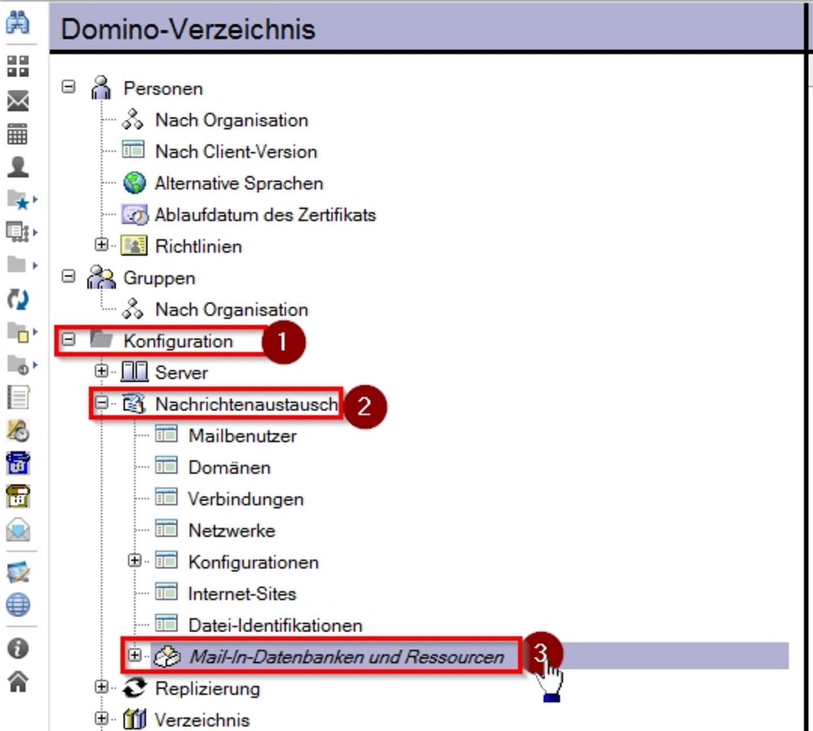Open the Mailbenutzer view
Image resolution: width=813 pixels, height=731 pixels.
pos(242,436)
